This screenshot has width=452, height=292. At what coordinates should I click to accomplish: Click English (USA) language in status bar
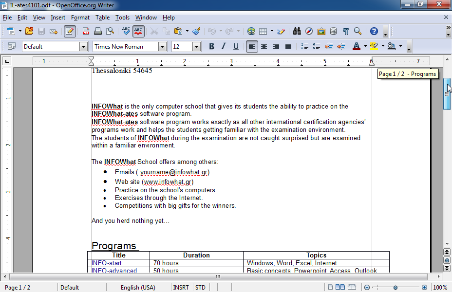point(138,288)
